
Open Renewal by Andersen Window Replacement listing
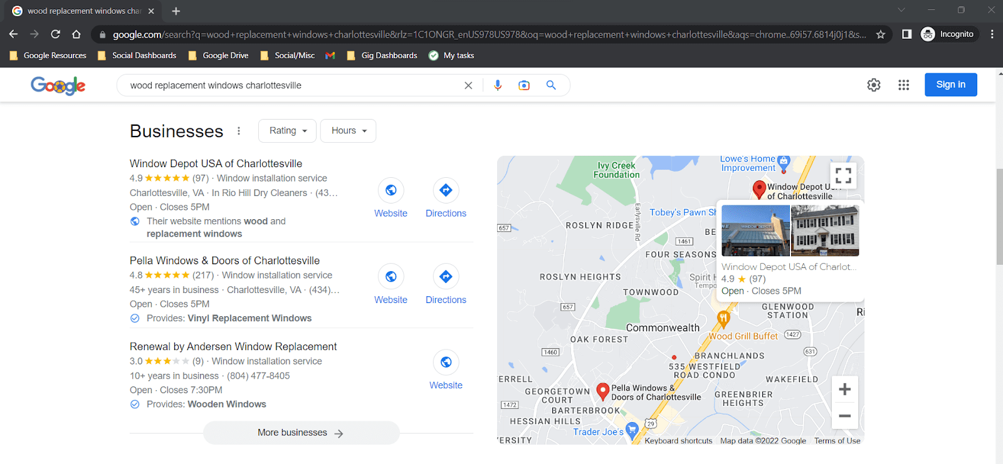(x=233, y=346)
